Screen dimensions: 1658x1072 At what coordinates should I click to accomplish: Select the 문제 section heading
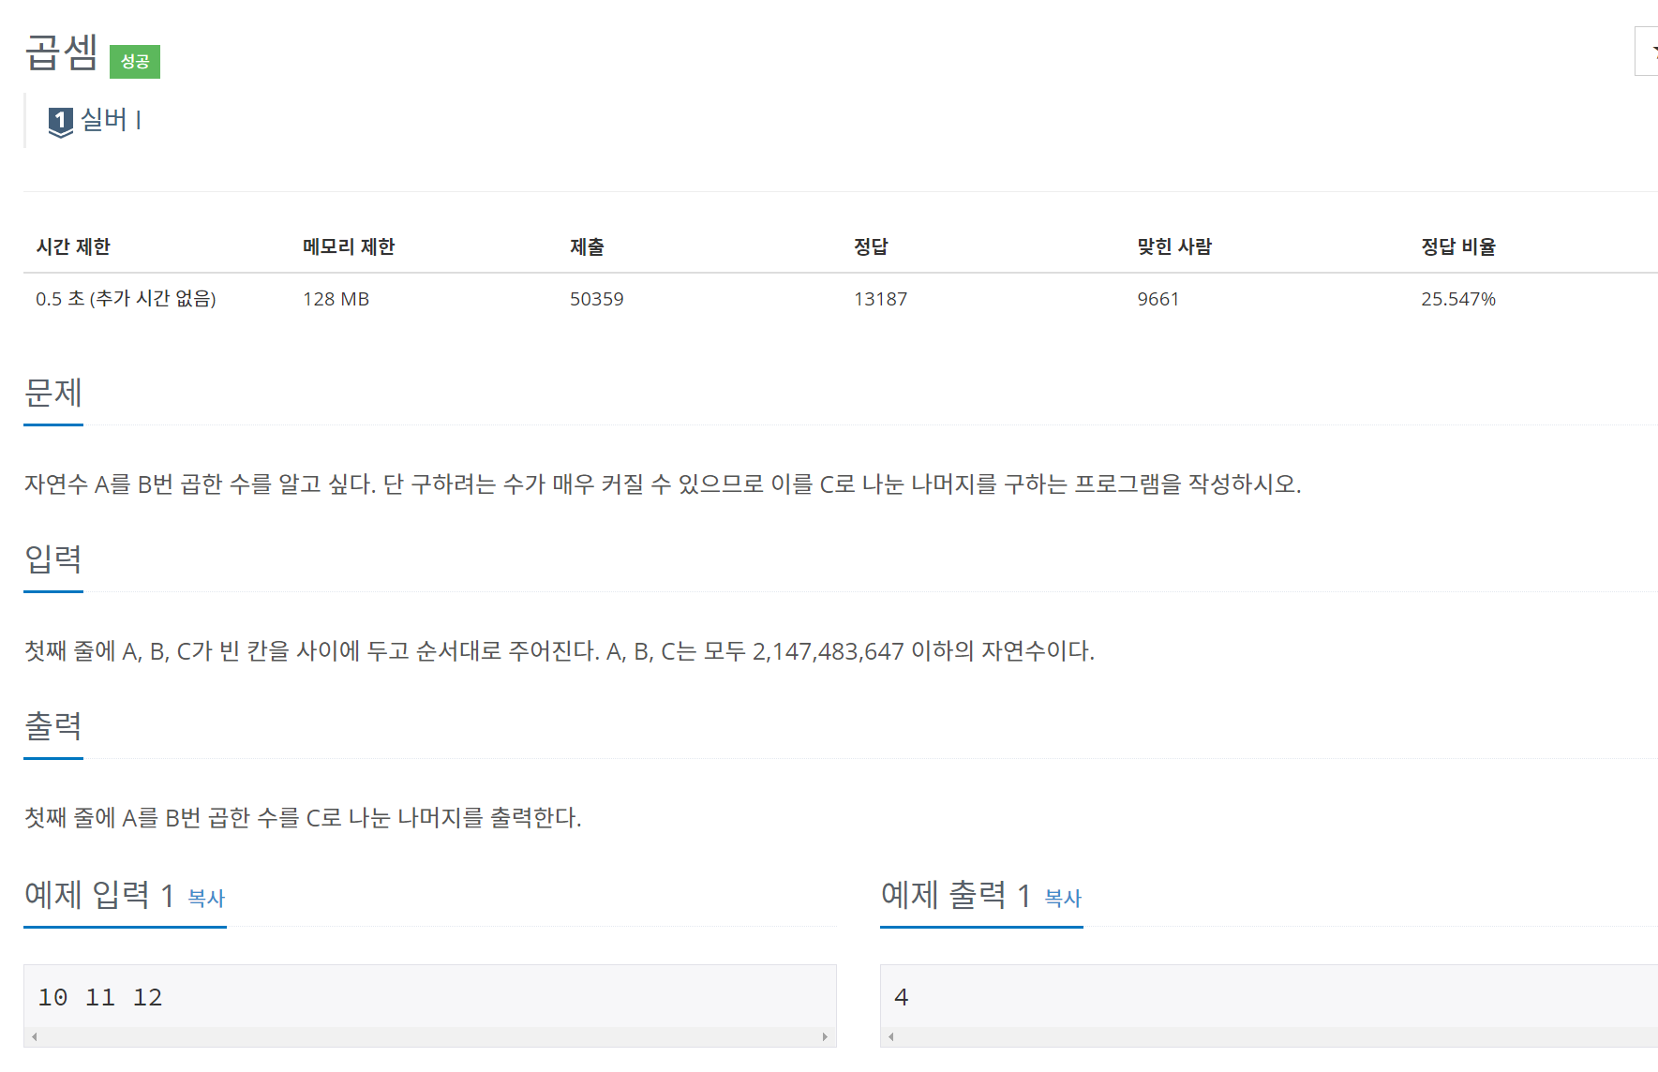pyautogui.click(x=53, y=393)
